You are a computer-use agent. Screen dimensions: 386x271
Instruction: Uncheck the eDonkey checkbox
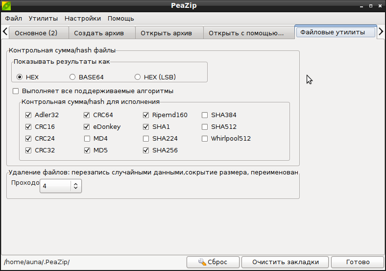pyautogui.click(x=87, y=127)
